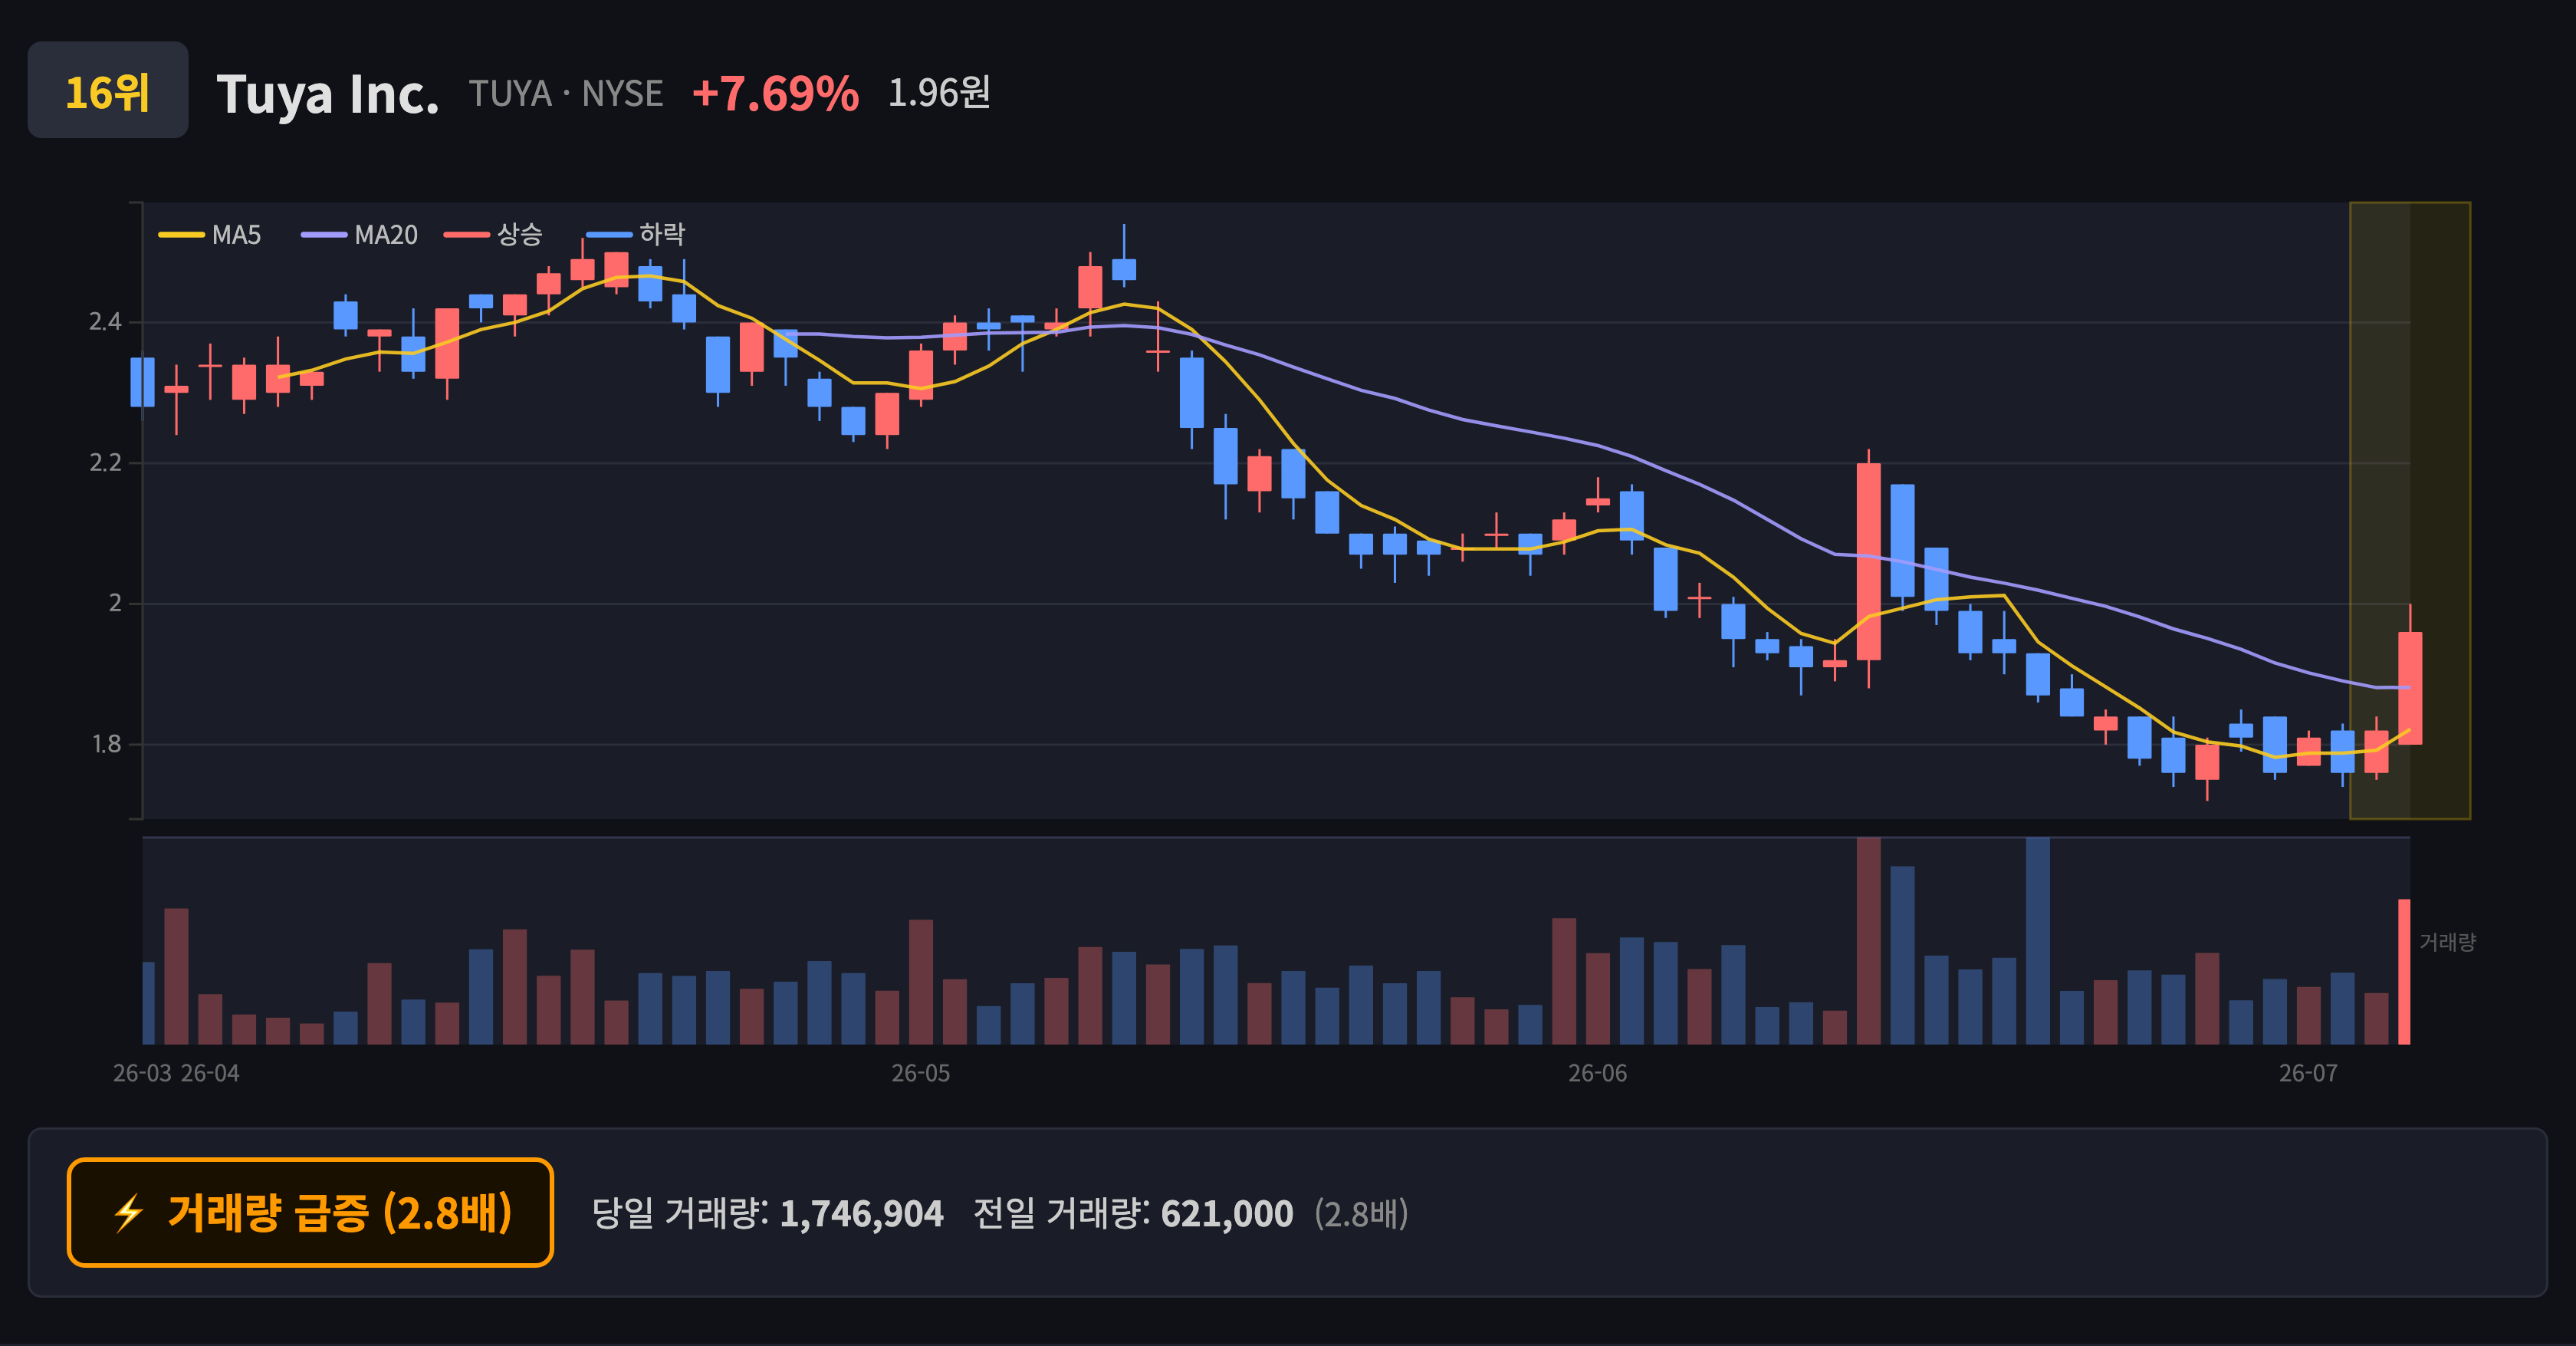Click the 26-05 date axis label
Image resolution: width=2576 pixels, height=1346 pixels.
(x=921, y=1073)
